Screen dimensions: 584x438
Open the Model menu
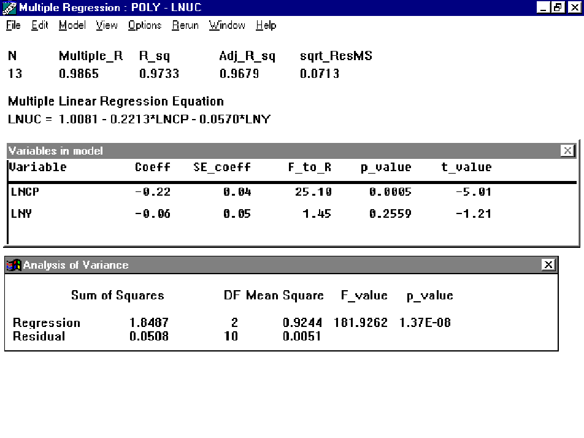[72, 25]
